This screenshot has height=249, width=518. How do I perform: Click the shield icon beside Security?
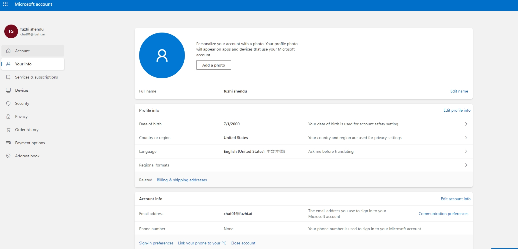[8, 103]
